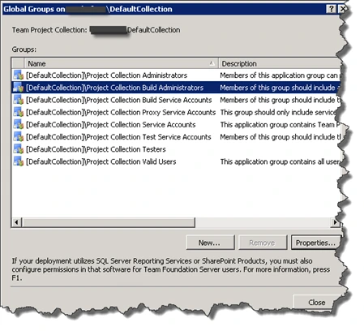Click the horizontal scrollbar left arrow
Image resolution: width=364 pixels, height=331 pixels.
pyautogui.click(x=16, y=222)
